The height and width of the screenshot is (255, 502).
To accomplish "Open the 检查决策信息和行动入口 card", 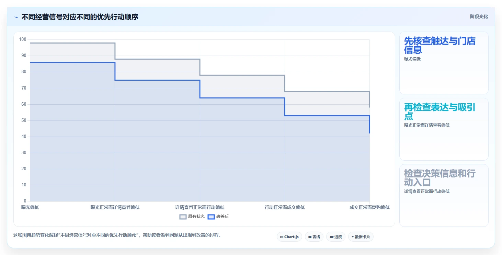I will 444,195.
